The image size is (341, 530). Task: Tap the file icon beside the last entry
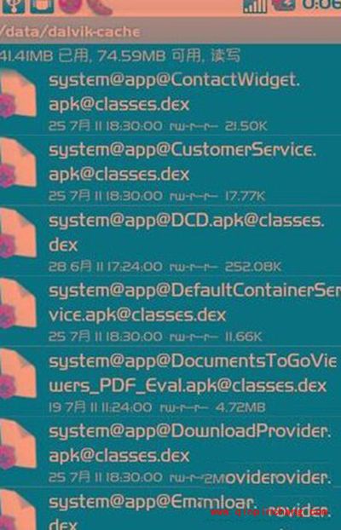tap(17, 510)
